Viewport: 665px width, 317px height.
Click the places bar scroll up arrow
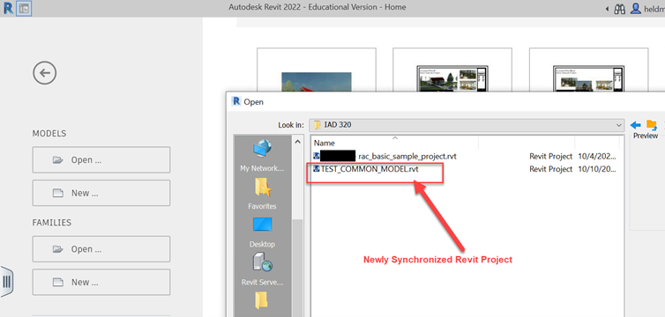tap(298, 142)
